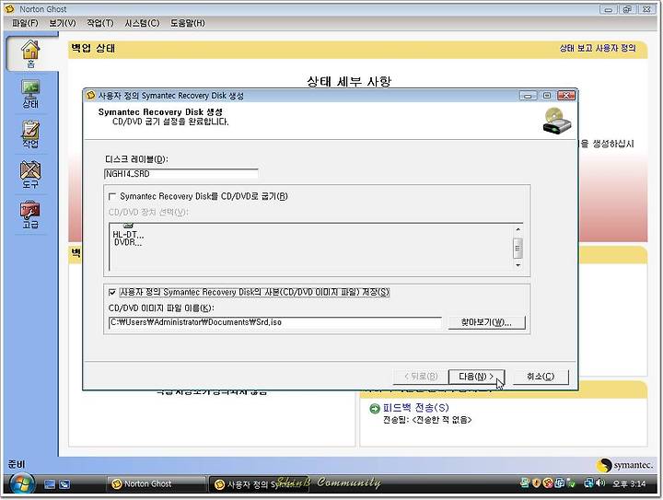Switch to 사용자 정의 taskbar button
663x500 pixels.
(259, 484)
